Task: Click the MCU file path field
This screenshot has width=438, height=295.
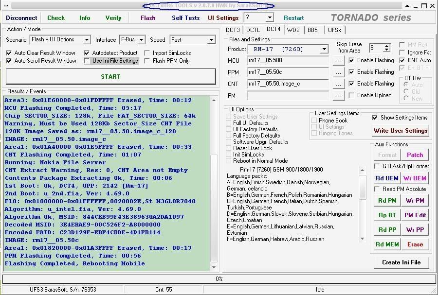Action: (x=288, y=61)
